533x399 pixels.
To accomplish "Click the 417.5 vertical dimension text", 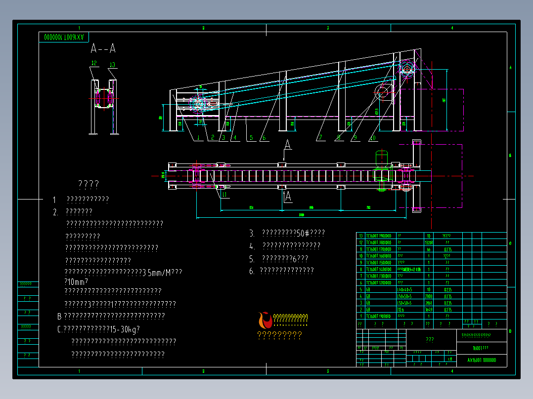I will [377, 112].
